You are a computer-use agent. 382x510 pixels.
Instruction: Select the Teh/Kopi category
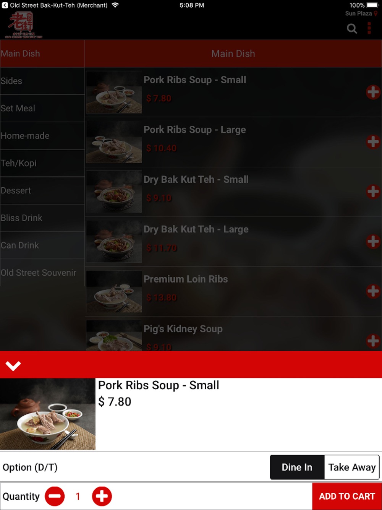tap(42, 163)
